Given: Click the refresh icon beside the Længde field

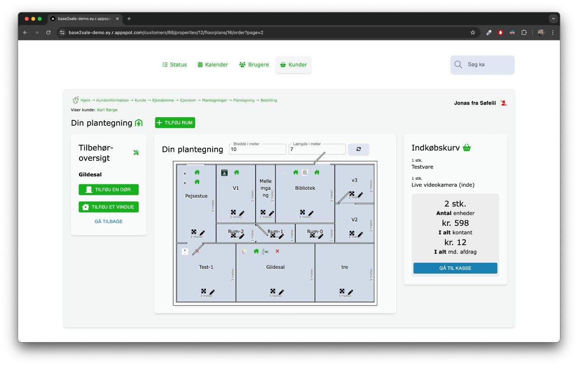Looking at the screenshot, I should pyautogui.click(x=359, y=149).
